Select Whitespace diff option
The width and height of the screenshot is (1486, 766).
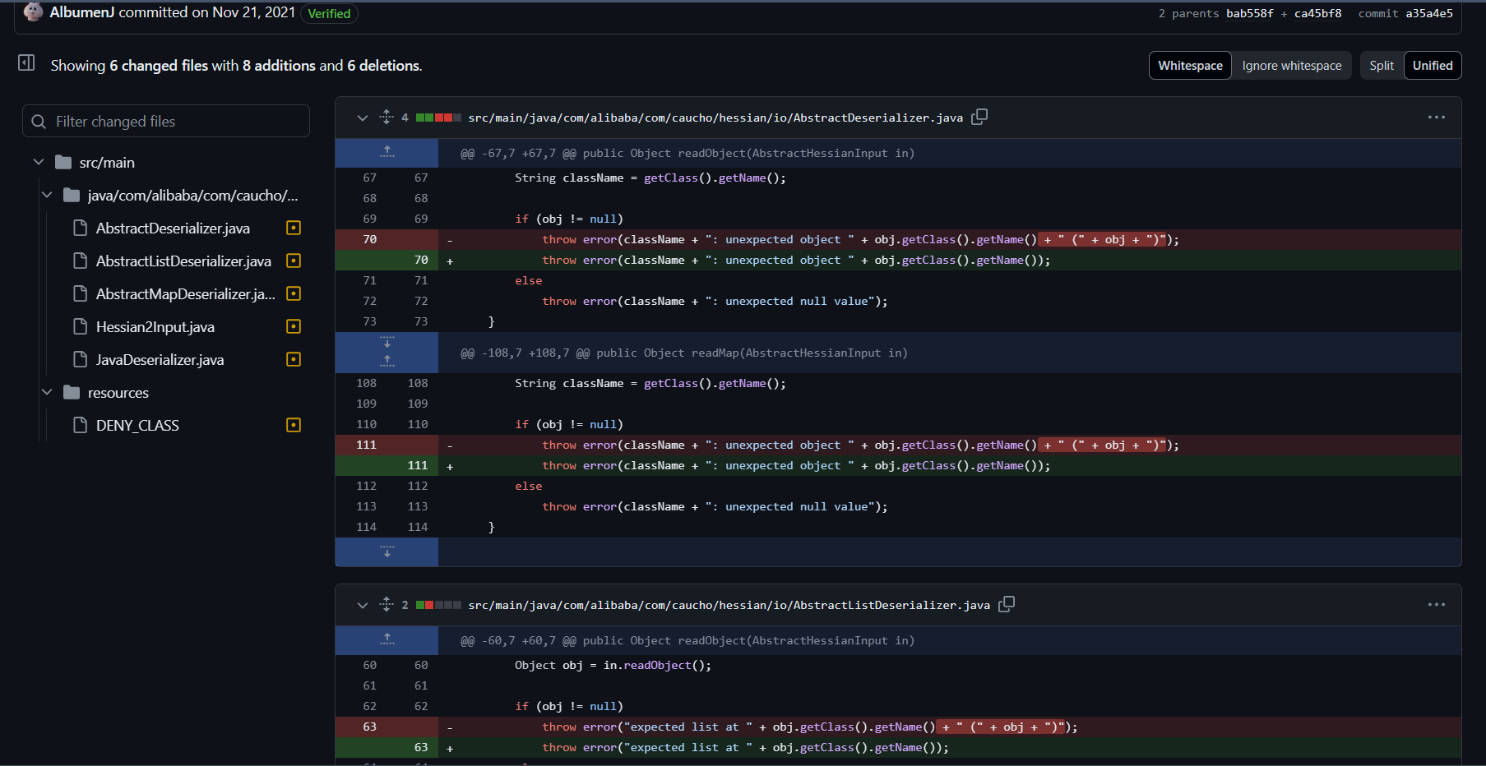(x=1190, y=66)
